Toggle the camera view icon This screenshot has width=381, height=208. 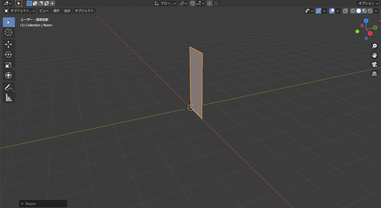pos(375,64)
